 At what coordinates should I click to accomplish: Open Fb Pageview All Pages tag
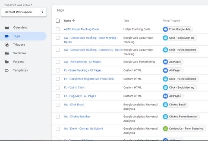tap(80, 96)
